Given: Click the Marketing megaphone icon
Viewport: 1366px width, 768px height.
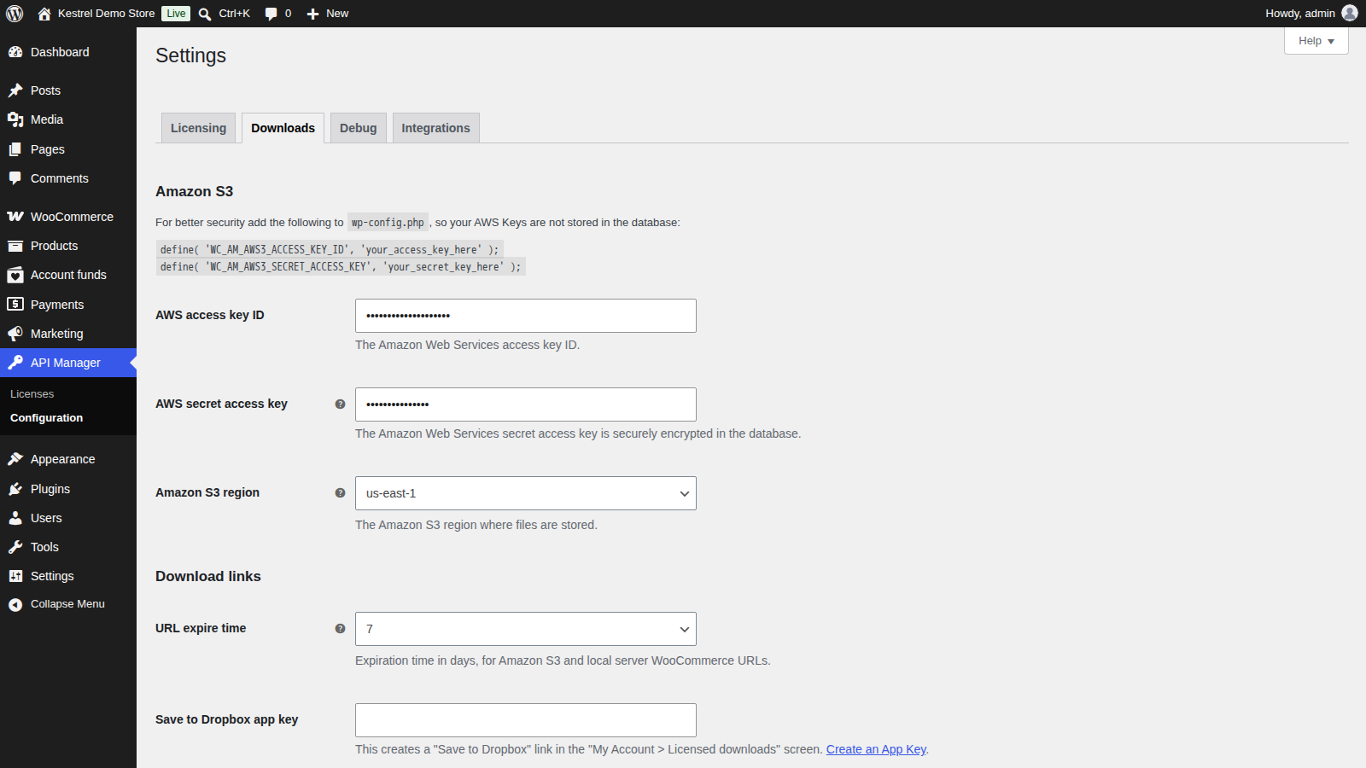Looking at the screenshot, I should click(x=15, y=334).
